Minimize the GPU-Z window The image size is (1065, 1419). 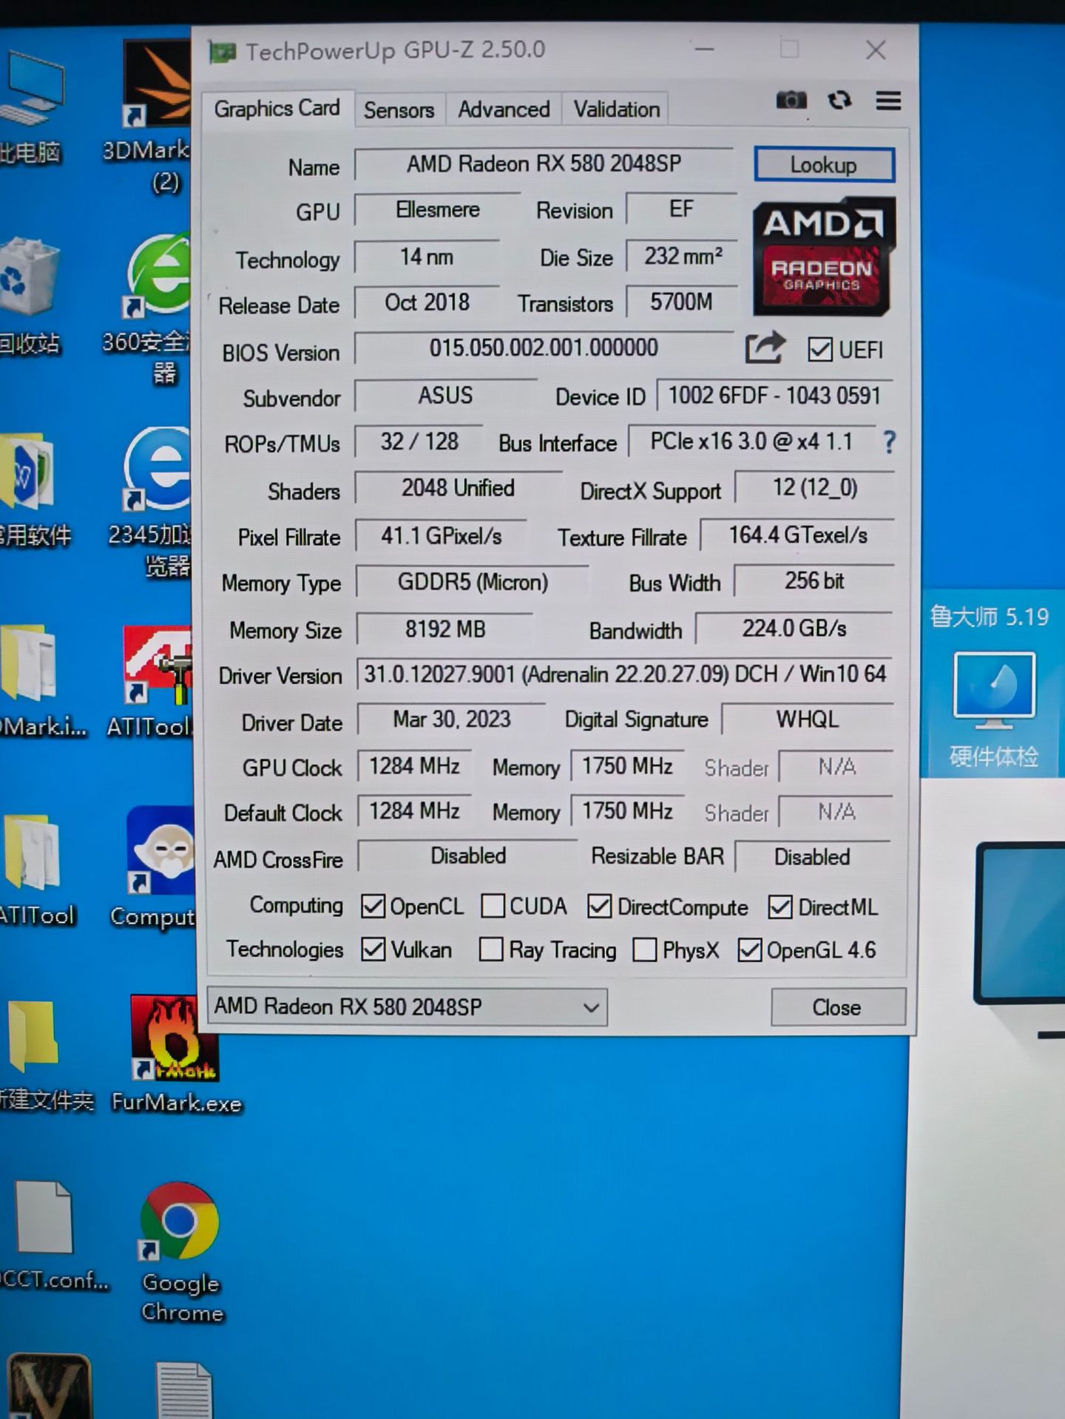[705, 50]
